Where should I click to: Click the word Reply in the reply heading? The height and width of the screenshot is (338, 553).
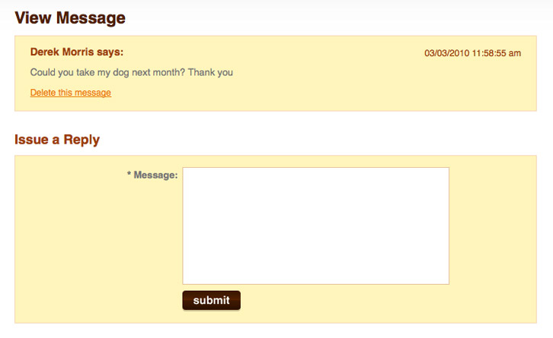click(x=82, y=140)
